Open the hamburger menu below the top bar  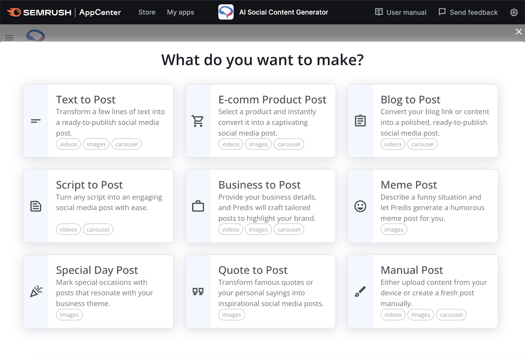pyautogui.click(x=9, y=37)
